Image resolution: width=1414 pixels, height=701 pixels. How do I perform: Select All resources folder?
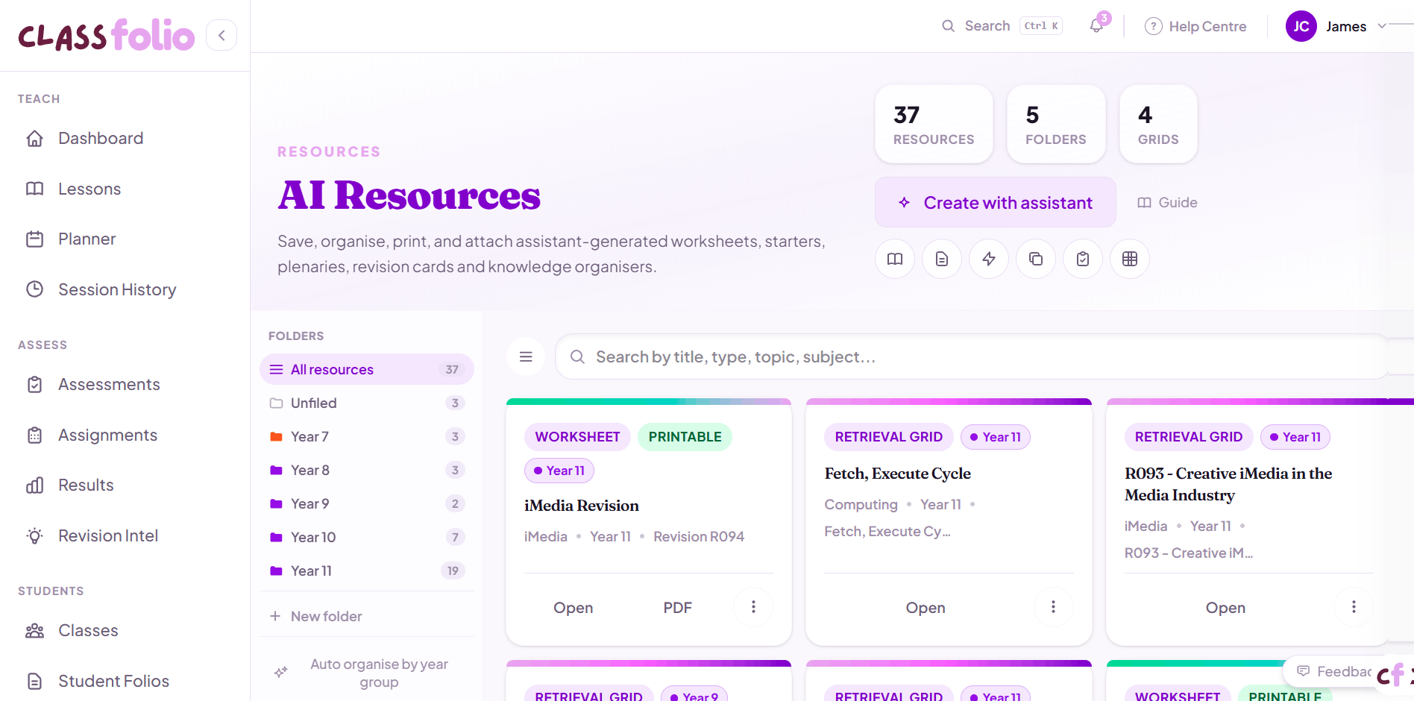coord(367,369)
